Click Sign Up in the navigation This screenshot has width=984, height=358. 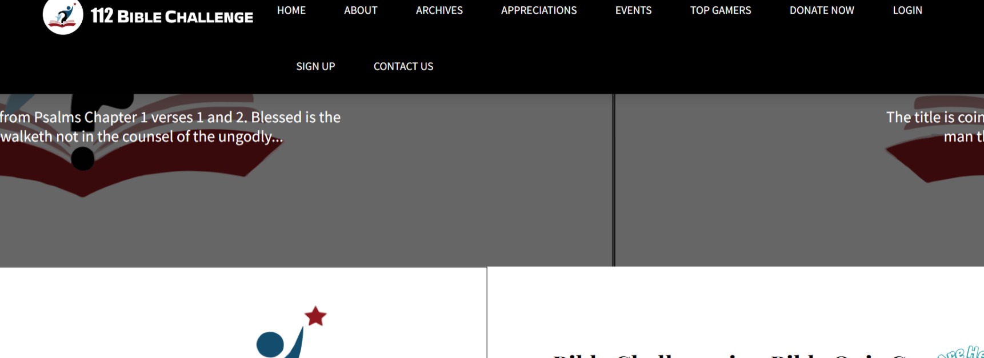tap(315, 66)
